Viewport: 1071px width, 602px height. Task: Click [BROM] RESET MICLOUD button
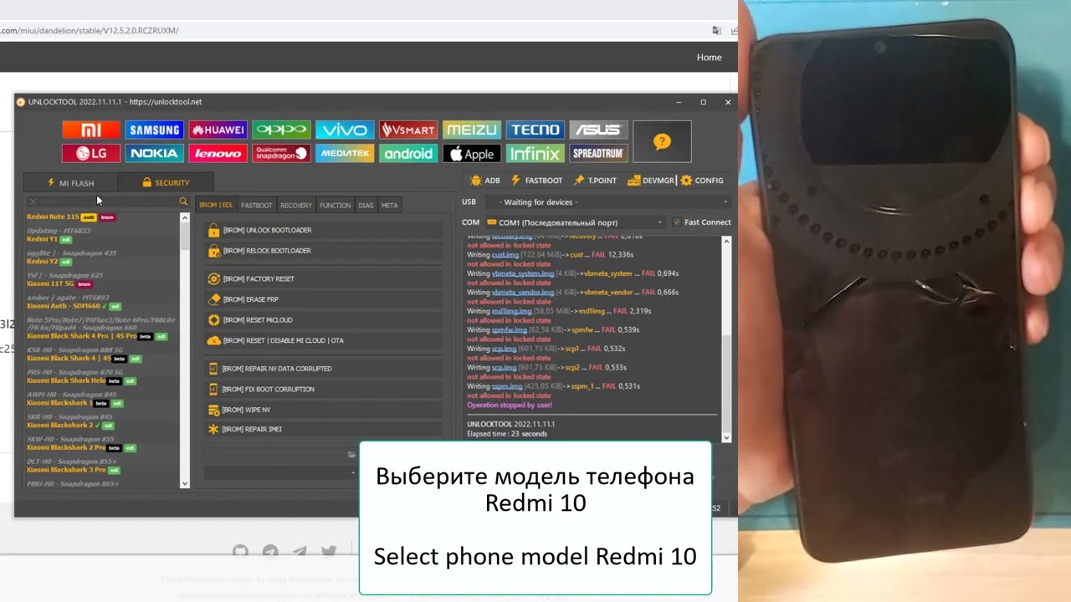coord(323,320)
